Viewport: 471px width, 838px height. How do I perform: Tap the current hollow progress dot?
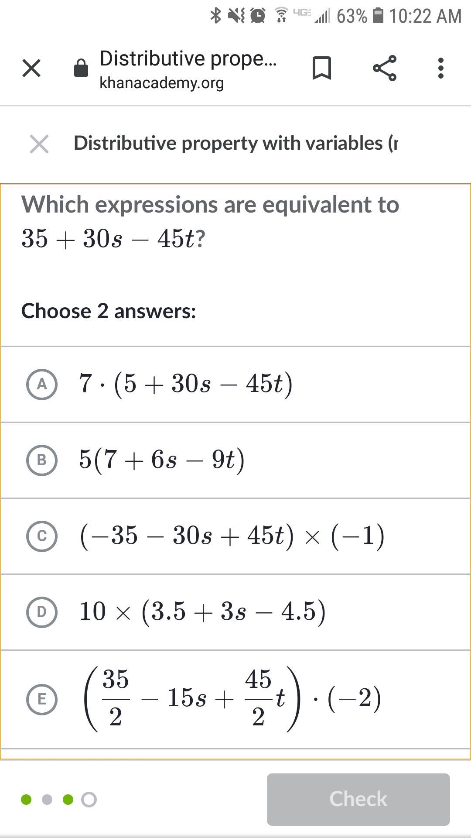[x=89, y=799]
